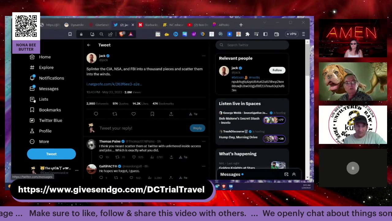Switch to the NC education browser tab
The height and width of the screenshot is (221, 392).
pyautogui.click(x=173, y=25)
